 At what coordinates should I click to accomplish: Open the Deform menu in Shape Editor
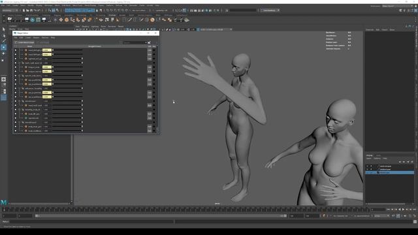pyautogui.click(x=45, y=38)
